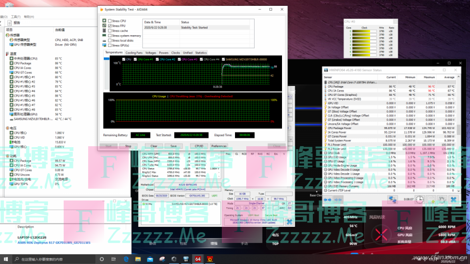Click the CPUID button
Image resolution: width=470 pixels, height=264 pixels.
pyautogui.click(x=199, y=146)
